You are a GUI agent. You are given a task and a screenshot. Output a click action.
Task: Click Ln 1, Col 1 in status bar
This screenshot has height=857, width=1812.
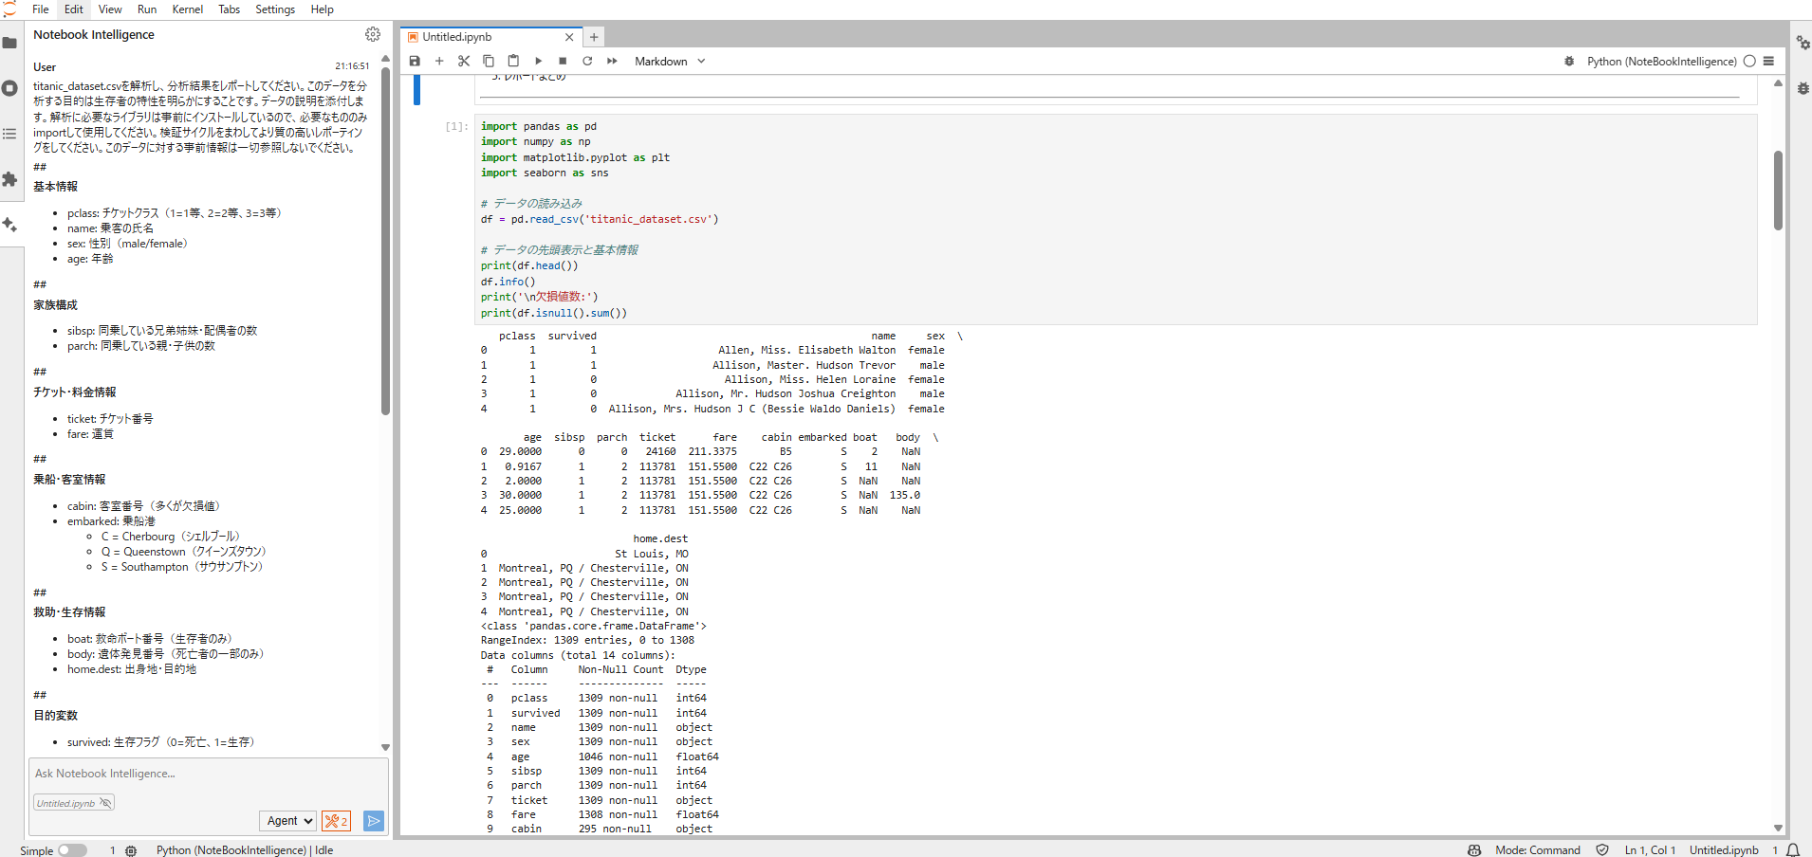tap(1650, 850)
